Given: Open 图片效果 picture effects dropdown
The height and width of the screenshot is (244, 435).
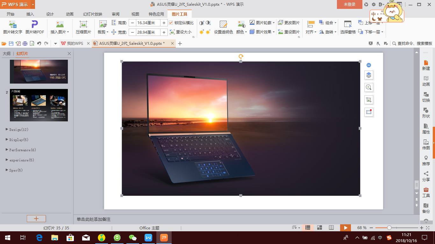Looking at the screenshot, I should (x=262, y=32).
